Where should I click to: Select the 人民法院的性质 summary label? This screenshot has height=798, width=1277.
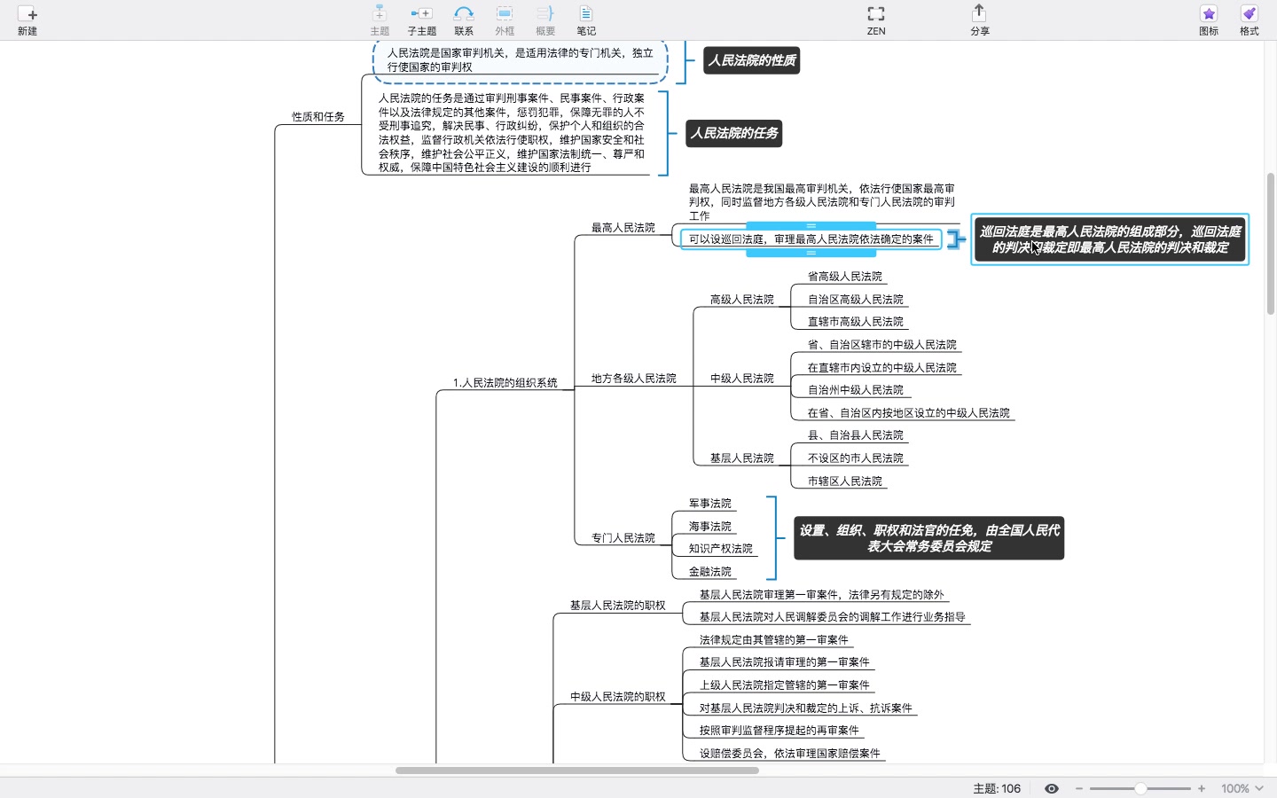pyautogui.click(x=752, y=60)
